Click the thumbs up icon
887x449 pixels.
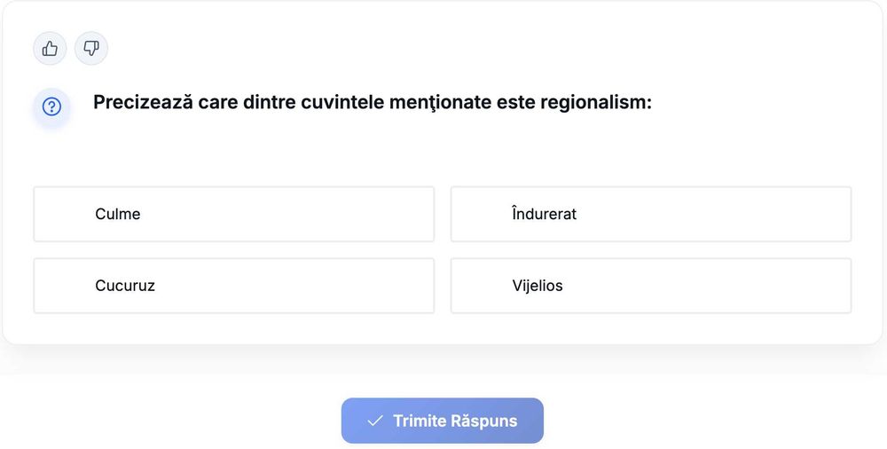click(50, 49)
